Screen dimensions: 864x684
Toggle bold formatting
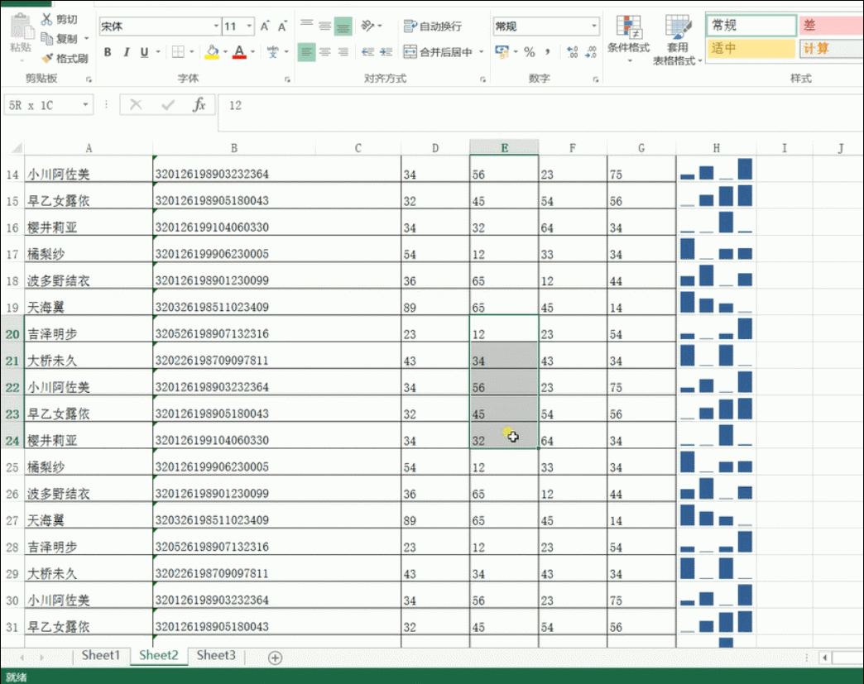[108, 52]
